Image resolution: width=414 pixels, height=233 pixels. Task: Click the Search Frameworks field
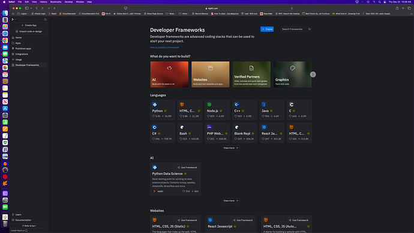tap(296, 29)
